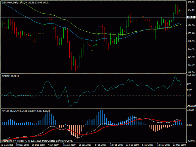Click the 118.20 price axis label
Viewport: 196px width, 147px height.
191,72
